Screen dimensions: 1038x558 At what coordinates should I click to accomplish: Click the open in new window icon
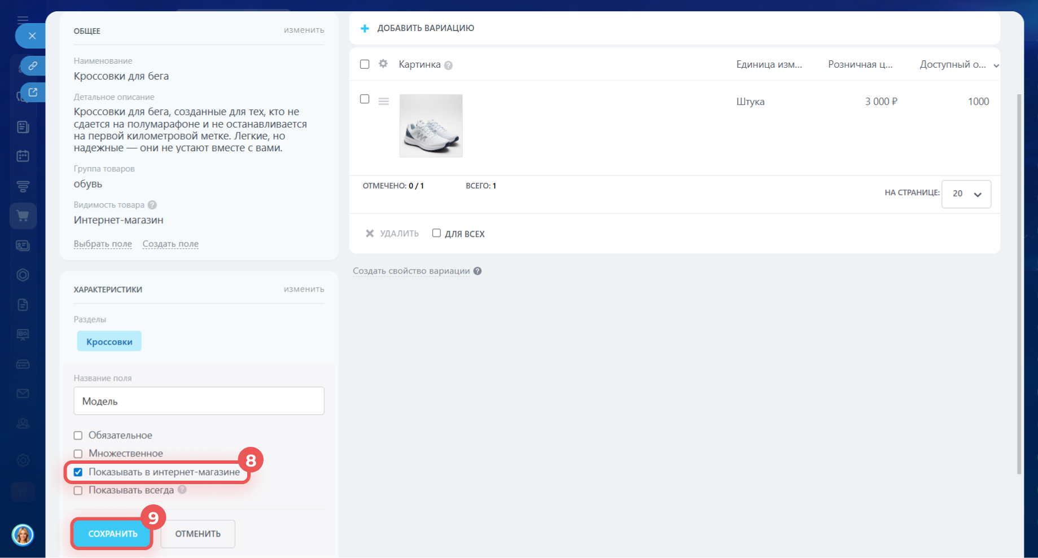coord(33,92)
